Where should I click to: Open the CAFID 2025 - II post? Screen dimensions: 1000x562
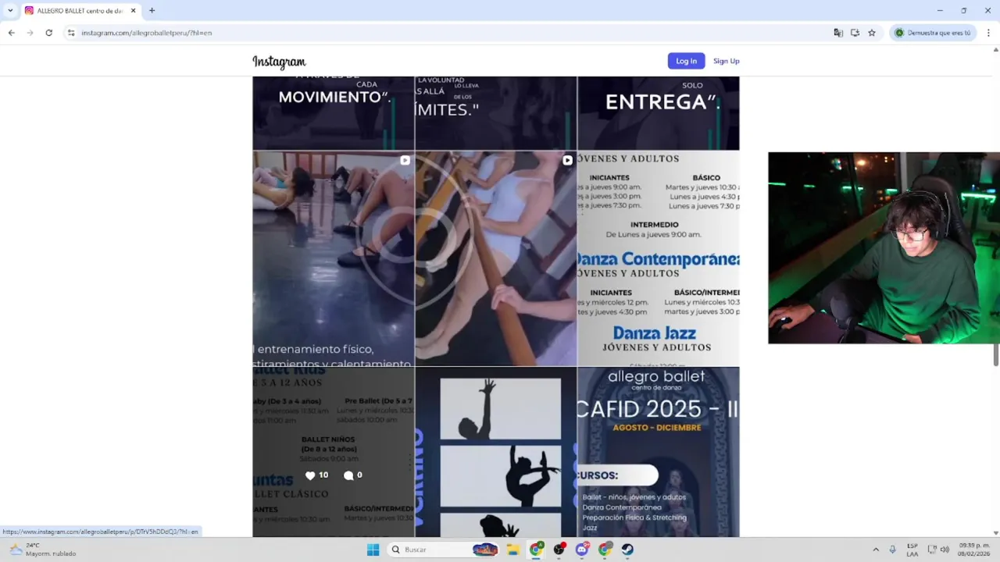click(659, 452)
